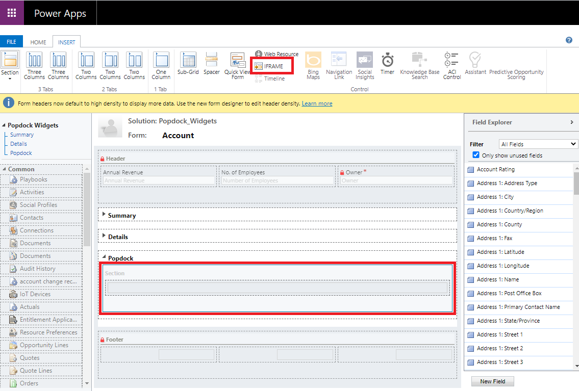Open IoT Devices navigation item
This screenshot has width=579, height=391.
41,294
